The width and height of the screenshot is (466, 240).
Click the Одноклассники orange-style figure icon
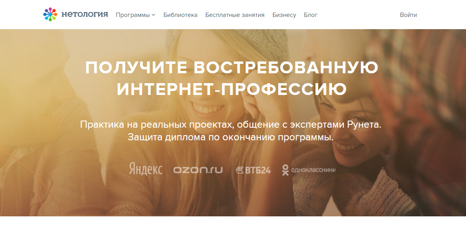point(285,170)
